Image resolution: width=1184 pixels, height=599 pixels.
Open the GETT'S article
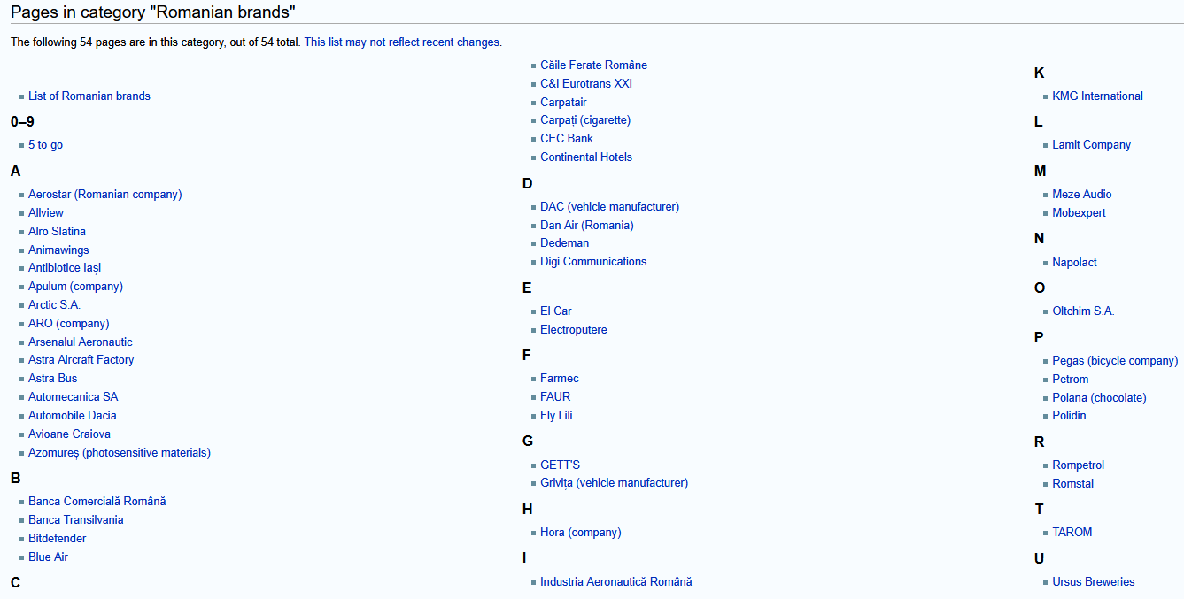(561, 465)
